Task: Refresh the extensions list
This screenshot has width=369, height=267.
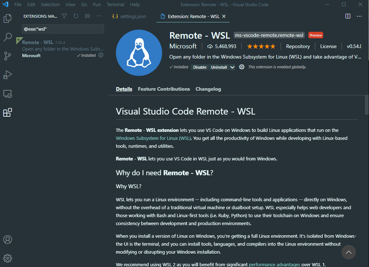Action: pyautogui.click(x=75, y=16)
